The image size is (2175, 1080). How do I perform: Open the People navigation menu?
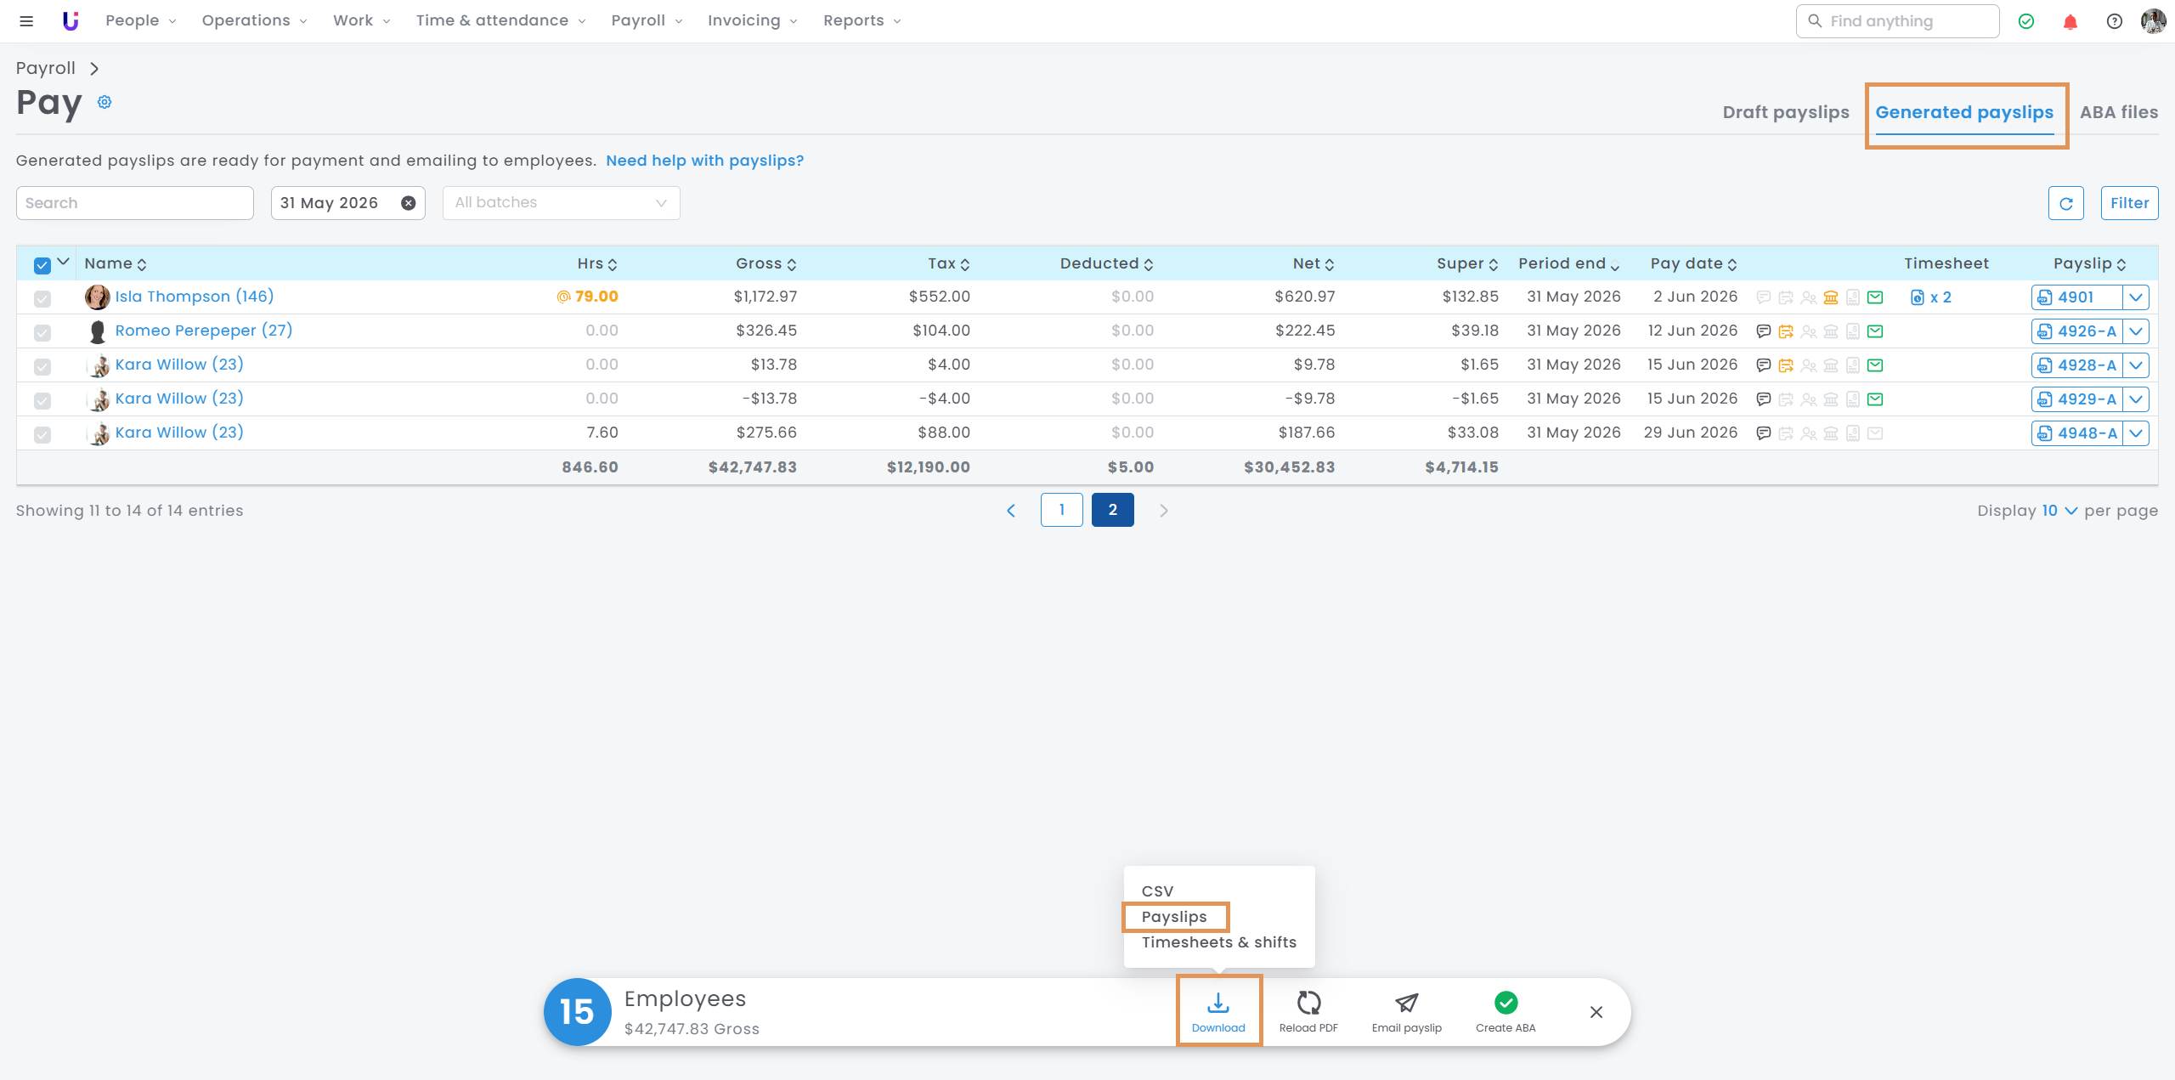pos(140,20)
